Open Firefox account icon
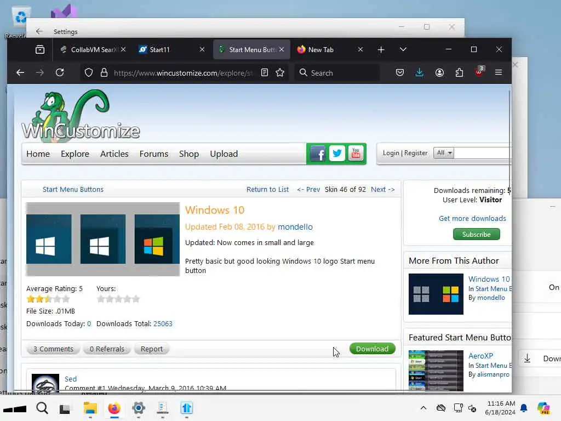The image size is (561, 421). tap(439, 73)
